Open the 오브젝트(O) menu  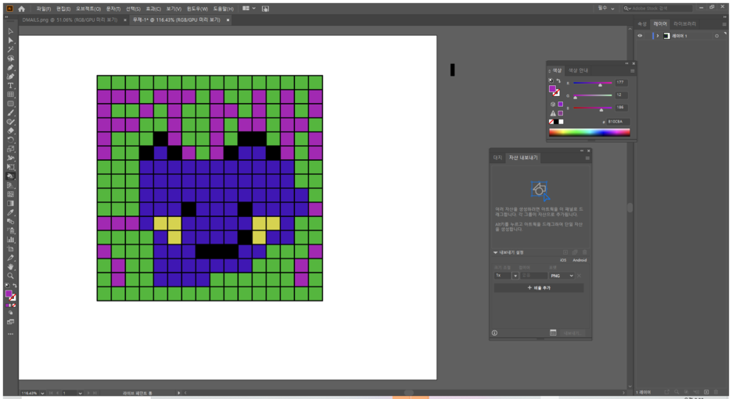point(88,9)
